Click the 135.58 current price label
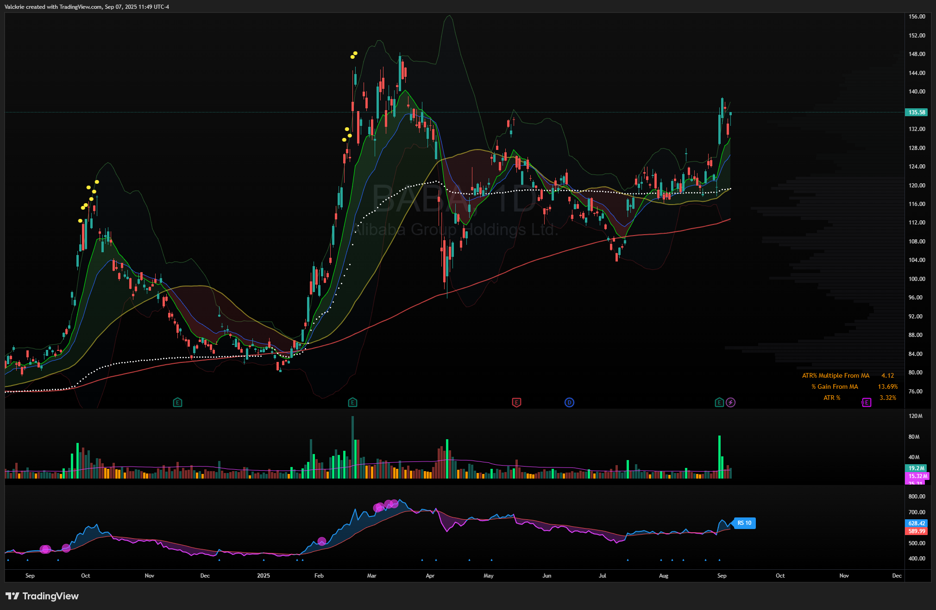This screenshot has height=610, width=936. [917, 112]
